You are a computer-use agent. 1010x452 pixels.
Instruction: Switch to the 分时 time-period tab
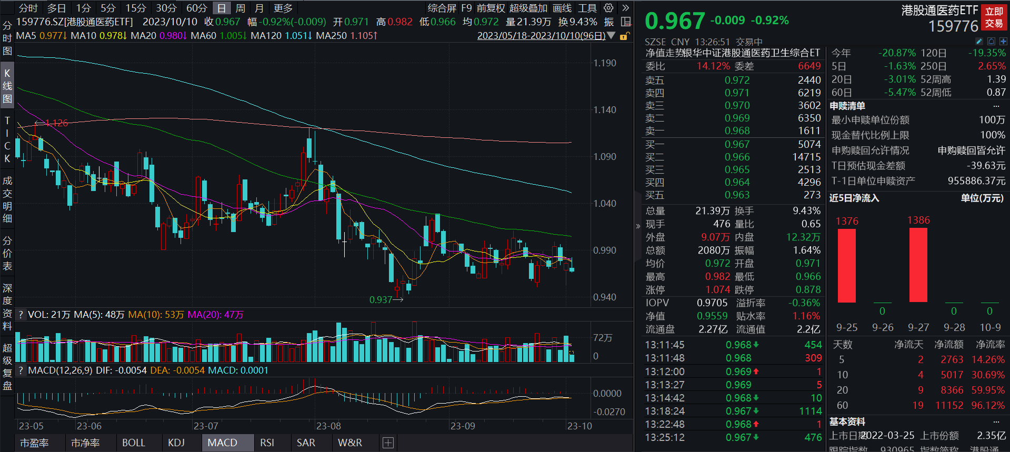(28, 8)
